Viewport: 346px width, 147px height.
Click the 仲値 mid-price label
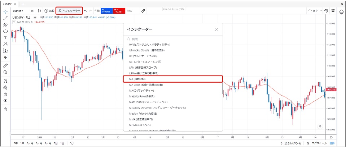(x=97, y=10)
